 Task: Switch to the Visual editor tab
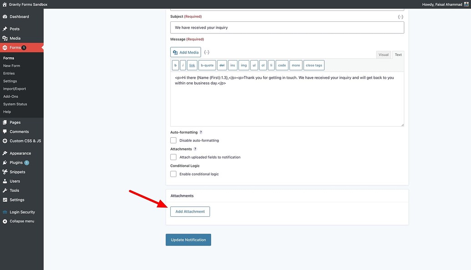[x=383, y=55]
